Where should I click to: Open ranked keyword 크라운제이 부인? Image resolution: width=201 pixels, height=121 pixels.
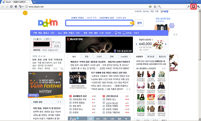point(80,99)
